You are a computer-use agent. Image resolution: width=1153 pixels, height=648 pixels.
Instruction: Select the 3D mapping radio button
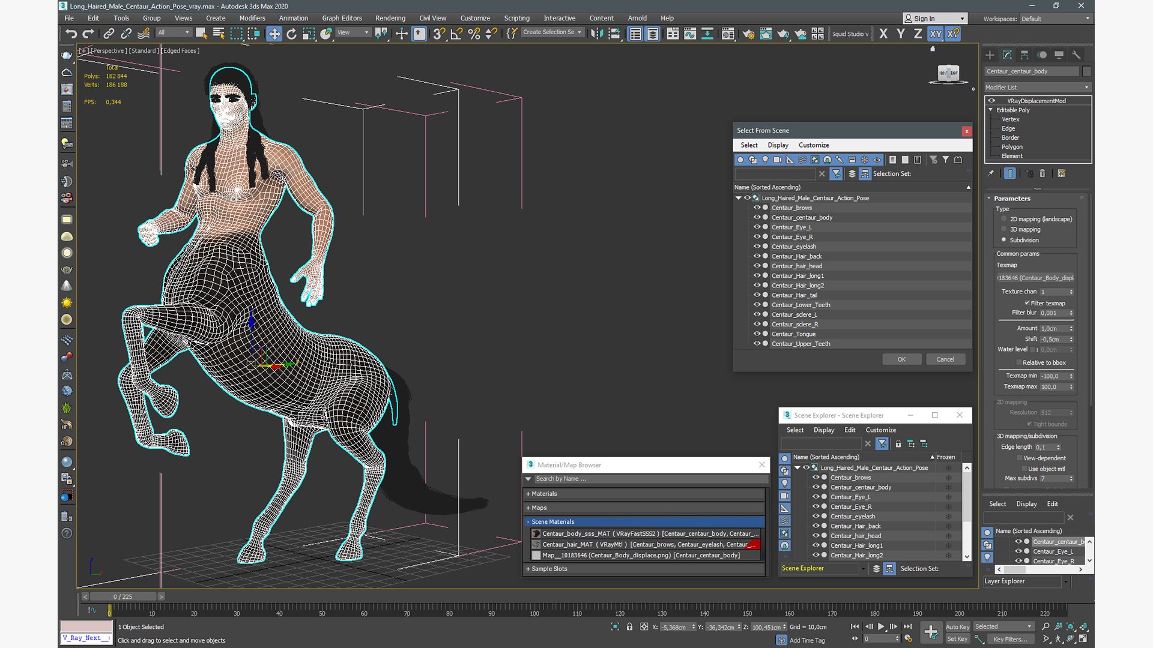[x=1003, y=229]
